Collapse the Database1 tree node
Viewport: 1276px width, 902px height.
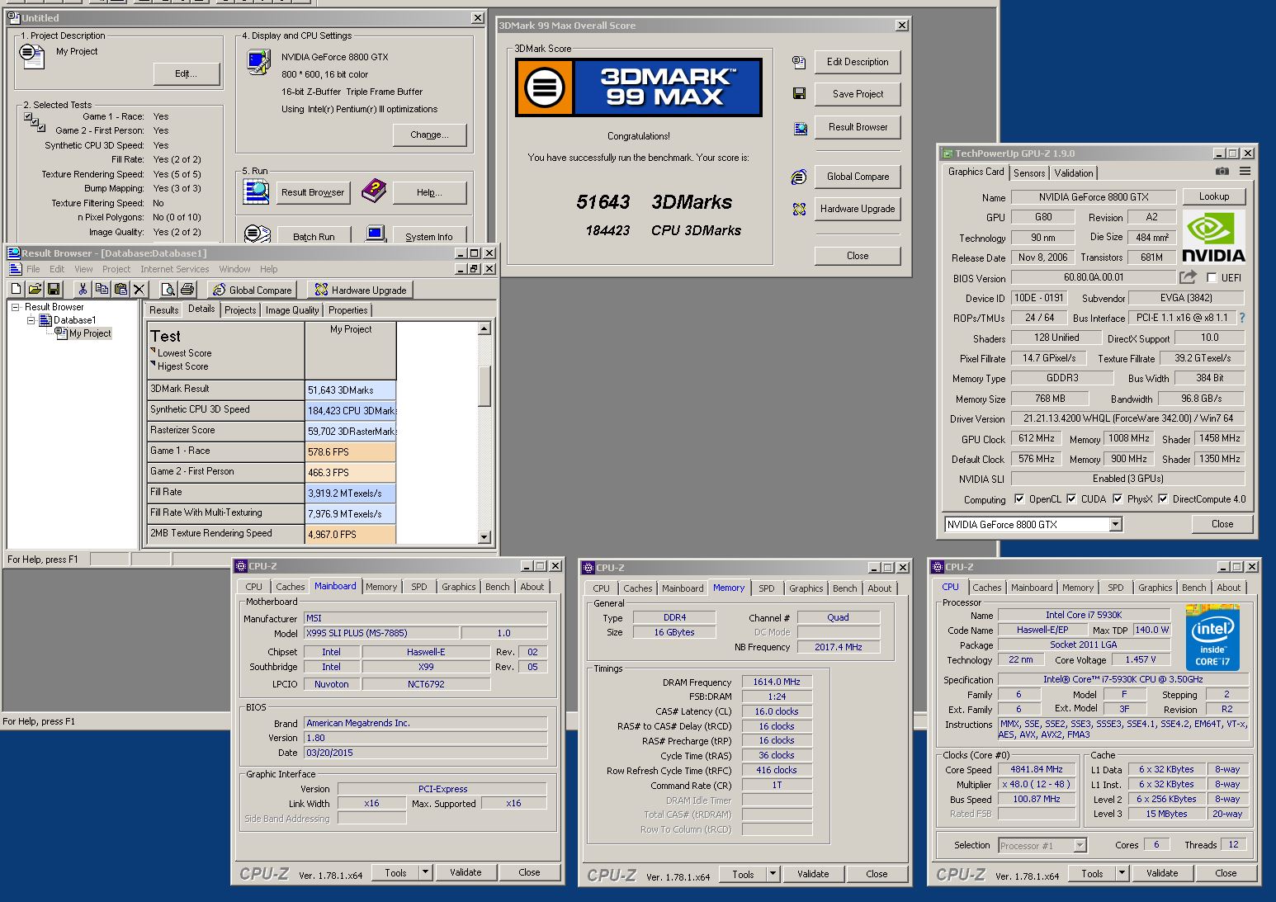tap(31, 320)
